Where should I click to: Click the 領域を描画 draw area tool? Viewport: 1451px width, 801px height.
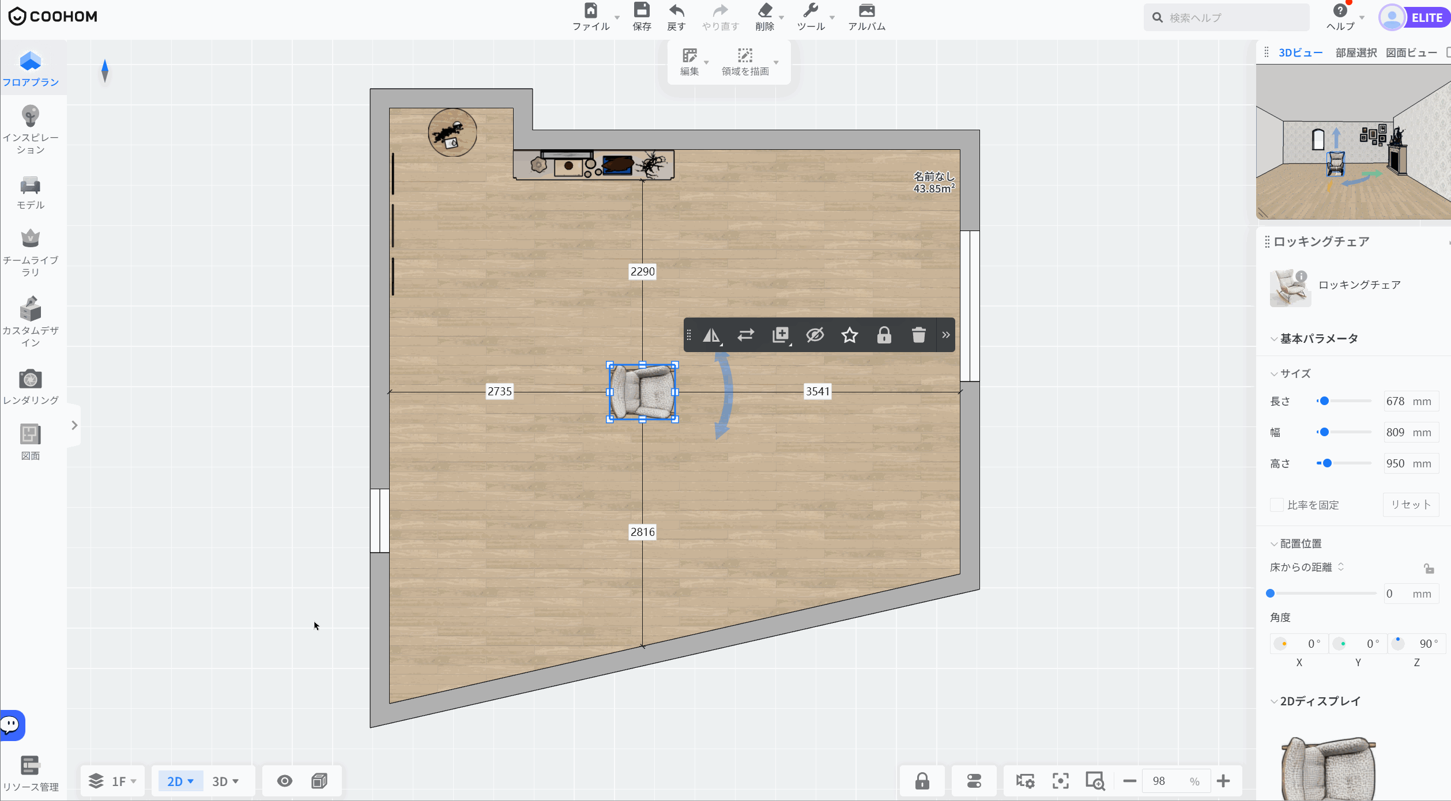click(x=745, y=62)
